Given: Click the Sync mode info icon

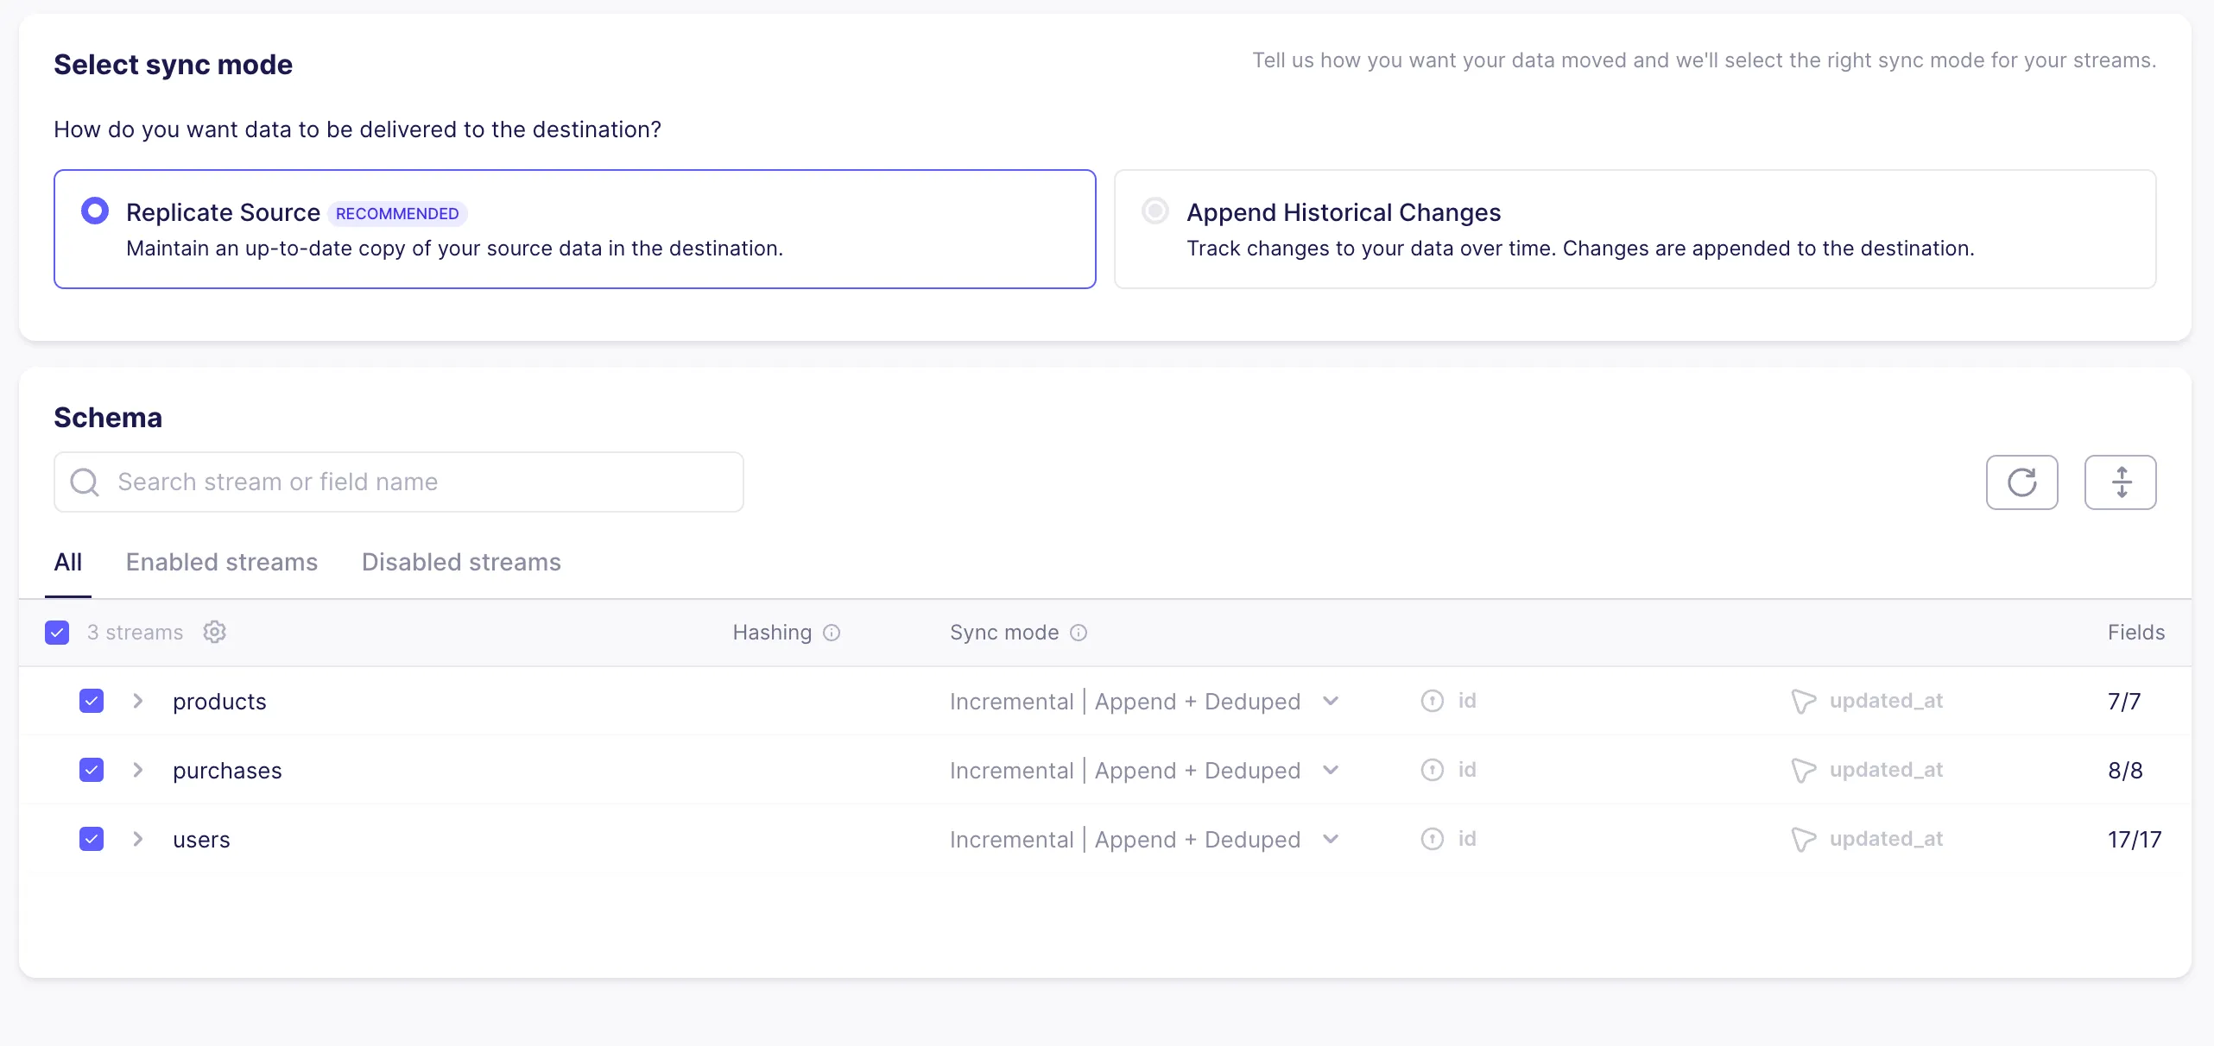Looking at the screenshot, I should 1079,633.
